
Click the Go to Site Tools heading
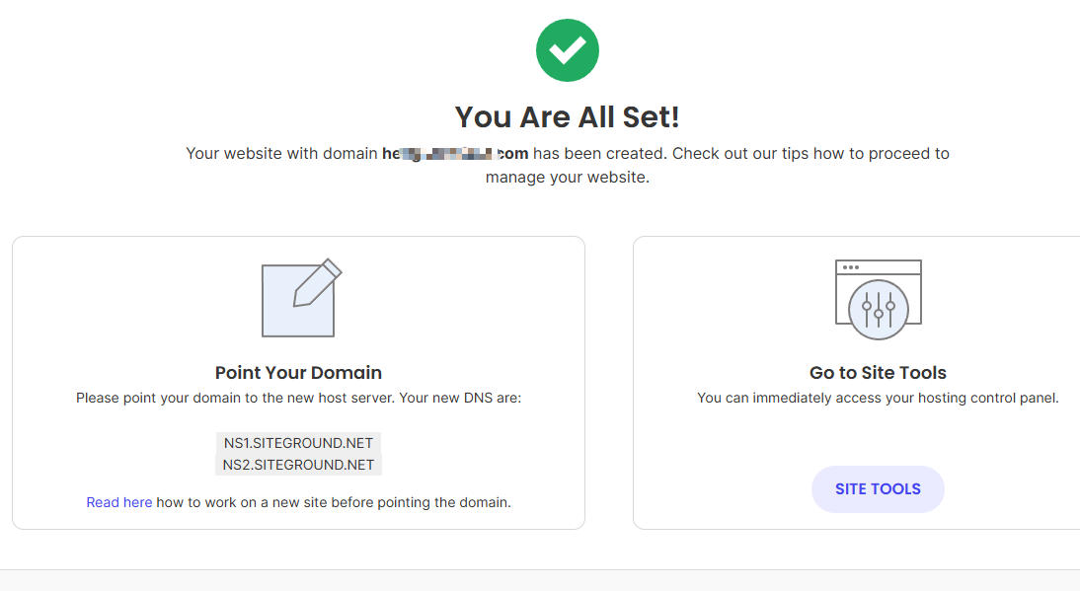pyautogui.click(x=878, y=373)
